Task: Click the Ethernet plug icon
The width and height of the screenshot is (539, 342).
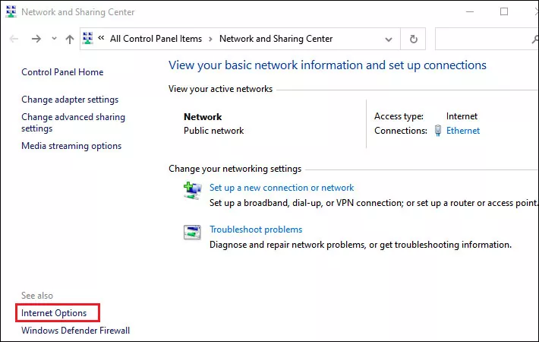Action: pyautogui.click(x=437, y=131)
